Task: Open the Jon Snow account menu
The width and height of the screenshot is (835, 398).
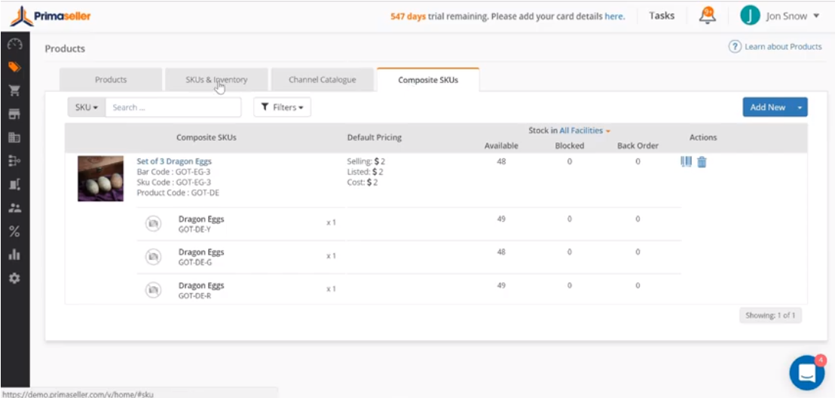Action: tap(780, 16)
